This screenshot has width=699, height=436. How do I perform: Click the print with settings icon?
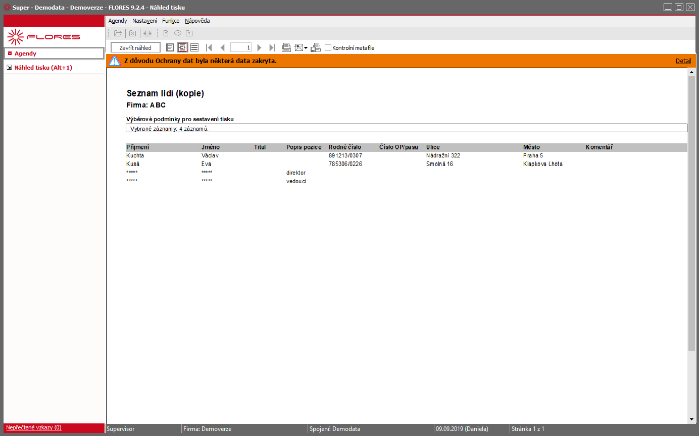coord(316,47)
